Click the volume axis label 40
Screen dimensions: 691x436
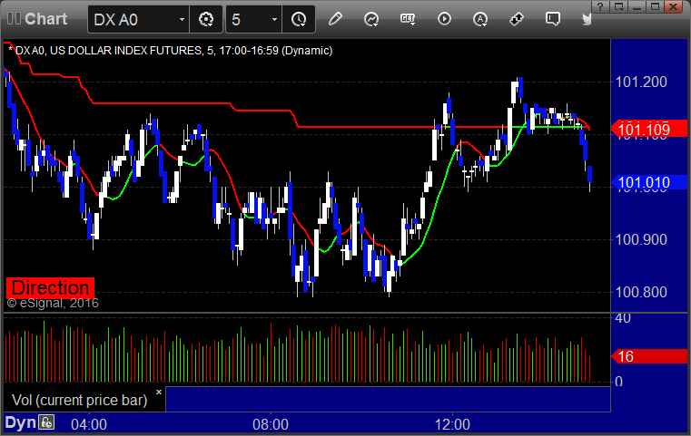pos(623,318)
